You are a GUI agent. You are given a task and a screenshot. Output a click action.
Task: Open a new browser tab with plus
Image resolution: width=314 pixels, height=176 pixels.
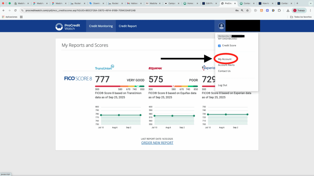click(x=297, y=3)
